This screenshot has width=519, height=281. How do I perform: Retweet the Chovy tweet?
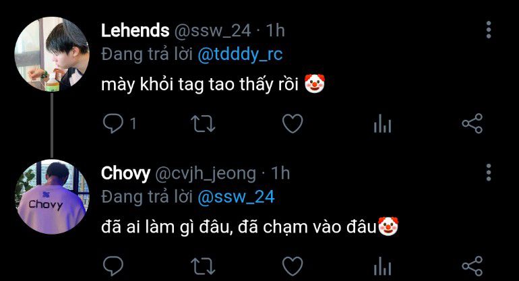(x=203, y=266)
